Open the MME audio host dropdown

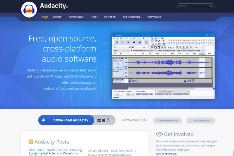[122, 51]
